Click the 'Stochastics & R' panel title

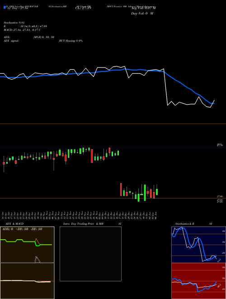(x=184, y=224)
